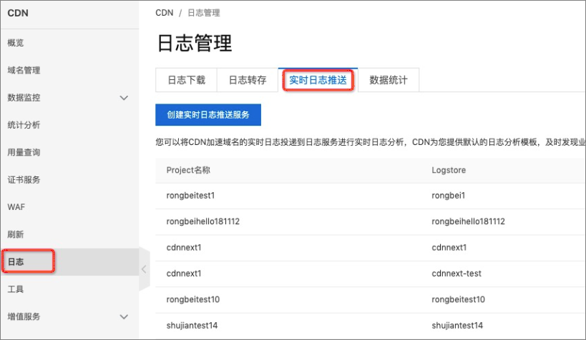Select 日志 in the sidebar
This screenshot has height=340, width=586.
pos(69,262)
